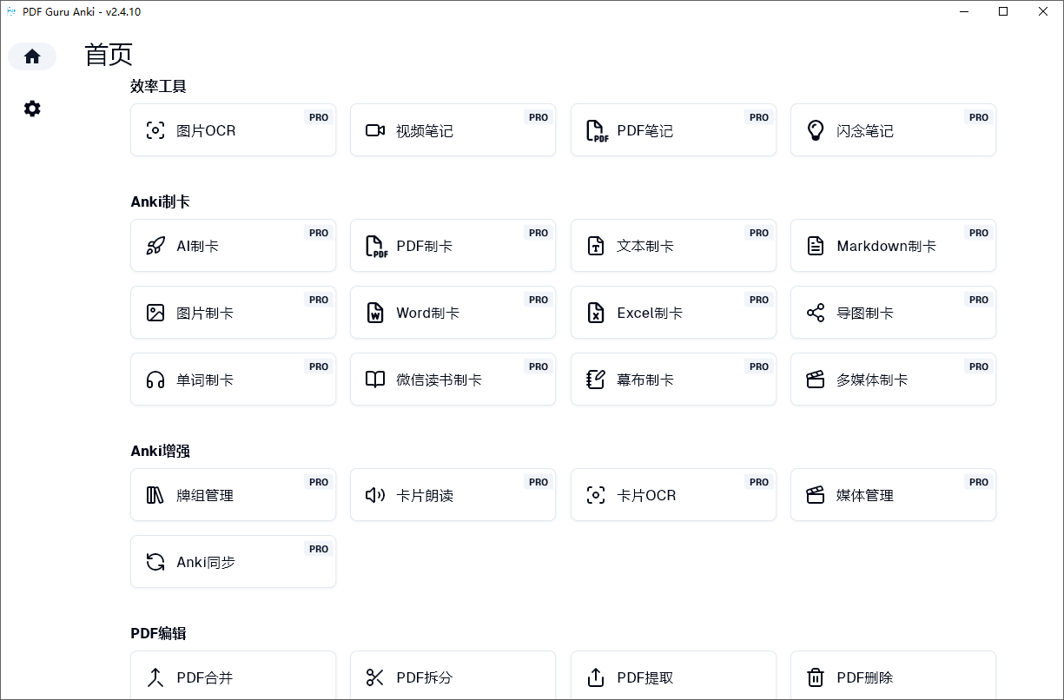Open PDF提取 extraction tool
This screenshot has height=700, width=1064.
673,677
